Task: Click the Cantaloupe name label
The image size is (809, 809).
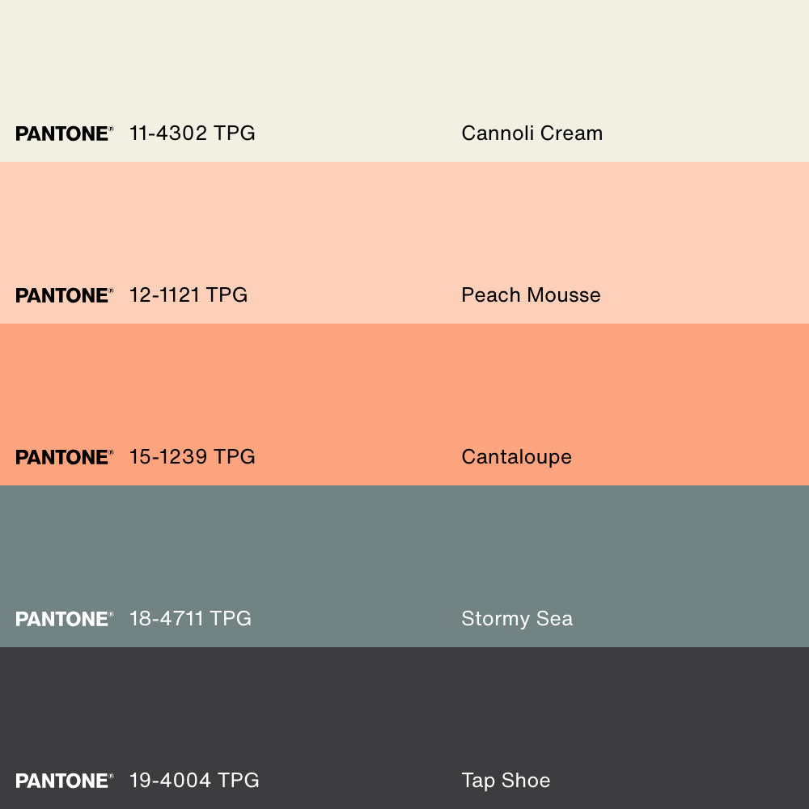Action: pyautogui.click(x=516, y=457)
